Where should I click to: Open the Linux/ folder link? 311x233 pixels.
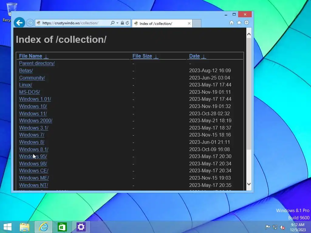[26, 85]
